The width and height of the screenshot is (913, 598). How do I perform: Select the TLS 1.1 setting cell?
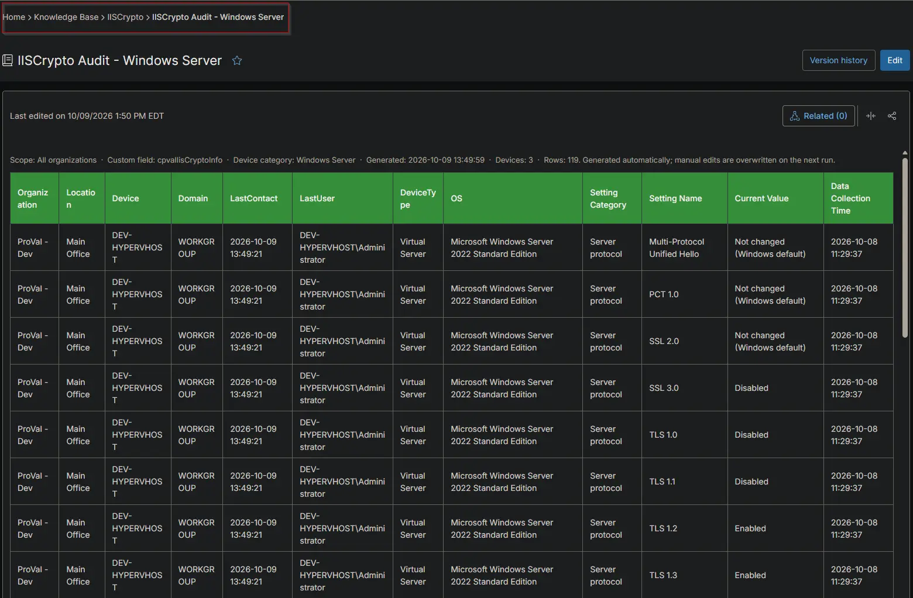click(685, 482)
